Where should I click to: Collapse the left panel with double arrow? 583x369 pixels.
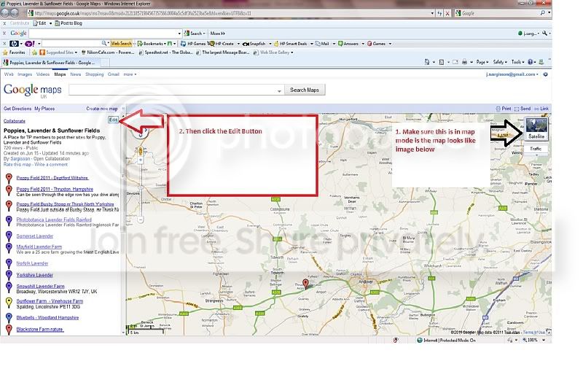click(123, 109)
